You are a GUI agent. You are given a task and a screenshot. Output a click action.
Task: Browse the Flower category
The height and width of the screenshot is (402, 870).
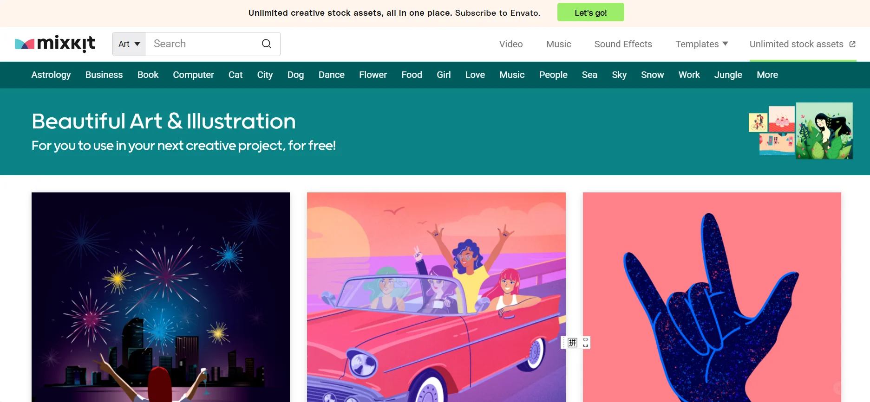(x=373, y=75)
